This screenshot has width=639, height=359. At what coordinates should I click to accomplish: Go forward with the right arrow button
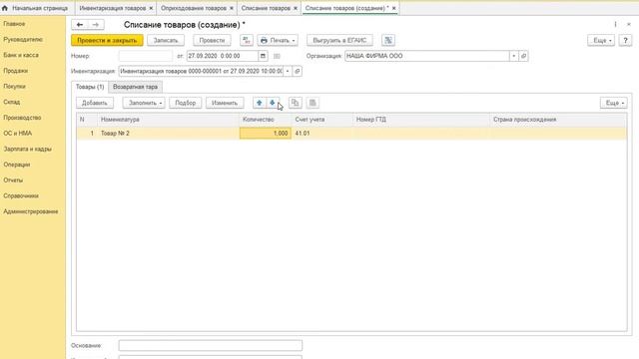point(96,25)
